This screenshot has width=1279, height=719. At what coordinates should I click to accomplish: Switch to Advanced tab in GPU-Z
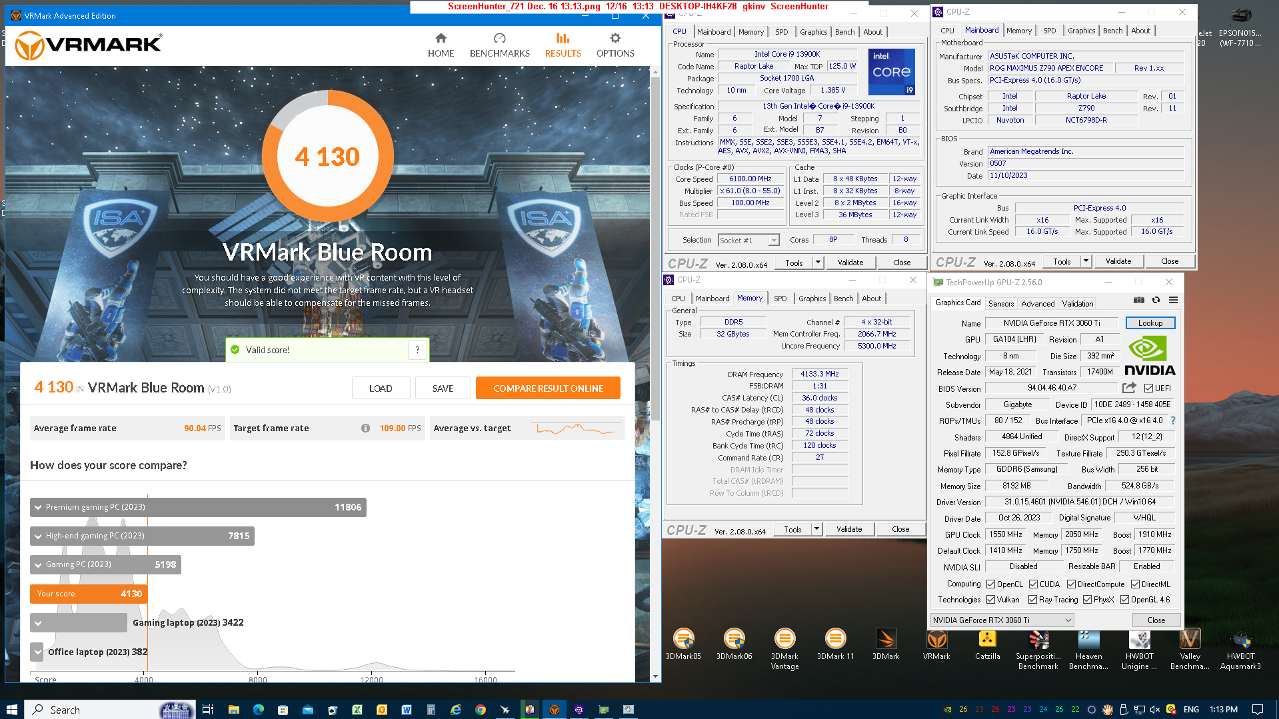(x=1038, y=303)
